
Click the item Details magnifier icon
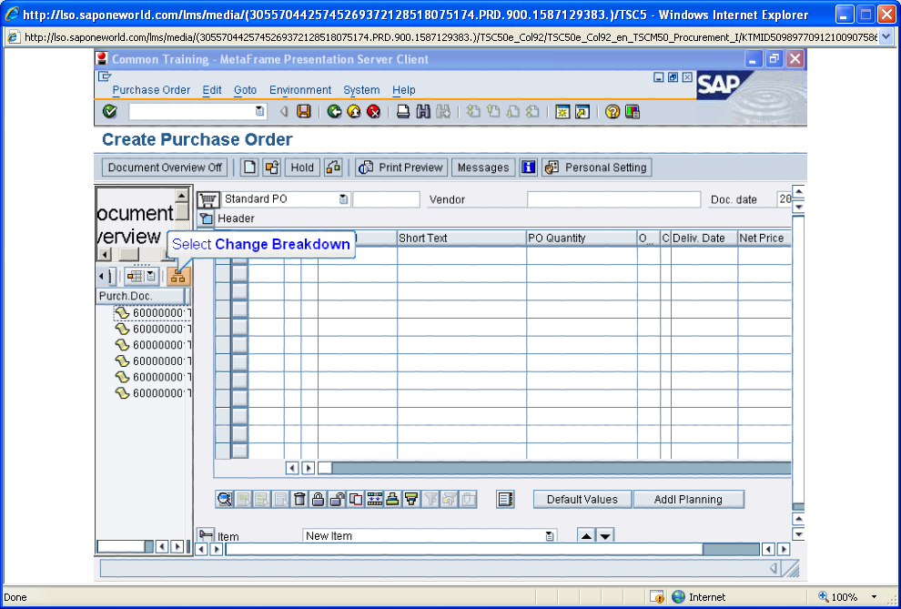[x=224, y=499]
